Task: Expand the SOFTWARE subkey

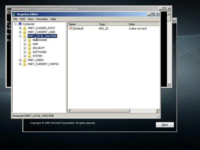Action: point(25,52)
